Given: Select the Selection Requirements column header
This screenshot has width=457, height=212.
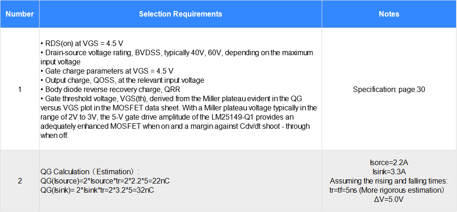Looking at the screenshot, I should (180, 14).
